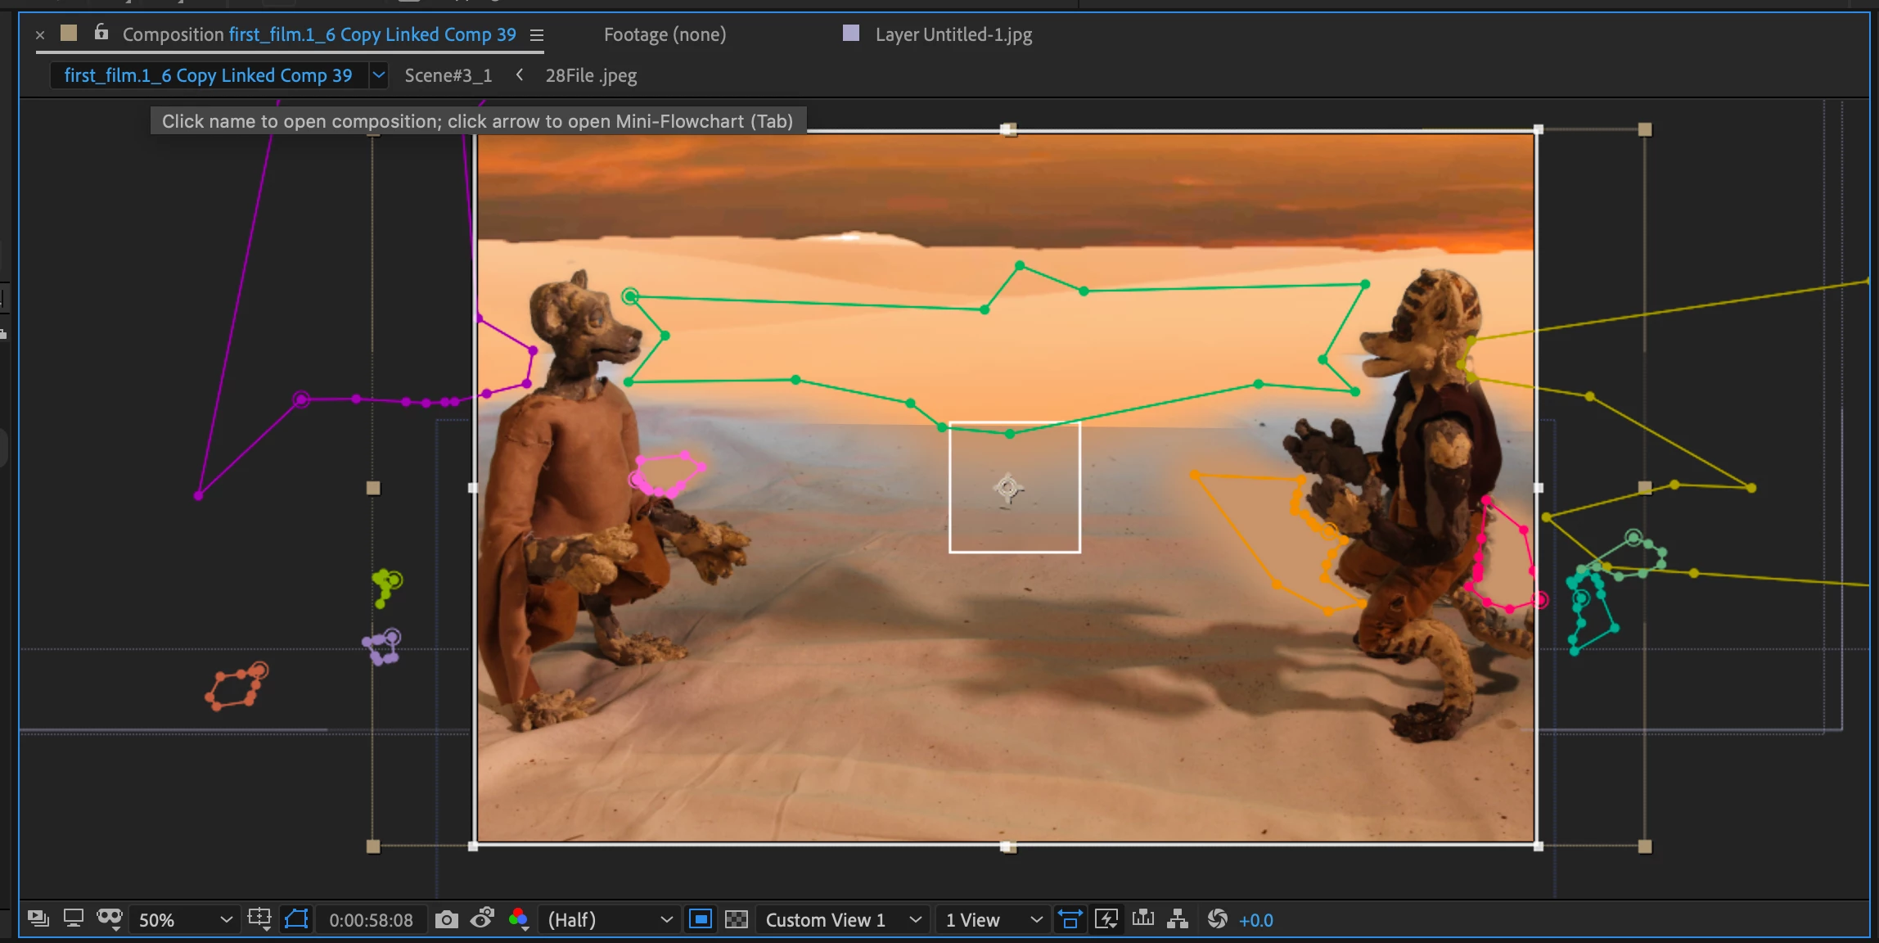Click the Composition Flowchart icon

click(x=1178, y=919)
